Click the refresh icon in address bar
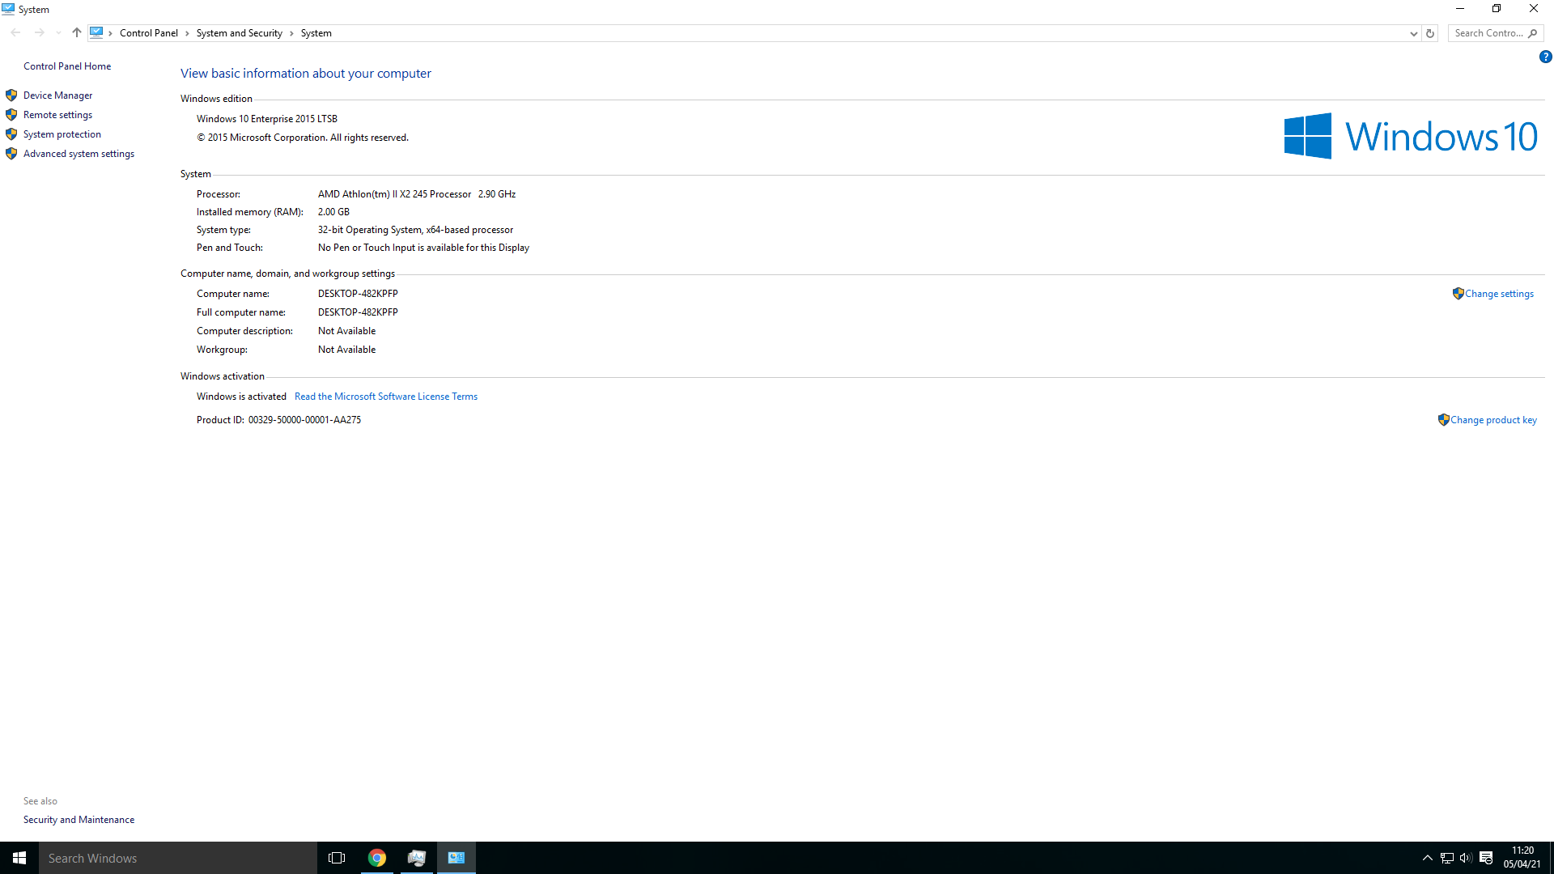 click(1430, 33)
